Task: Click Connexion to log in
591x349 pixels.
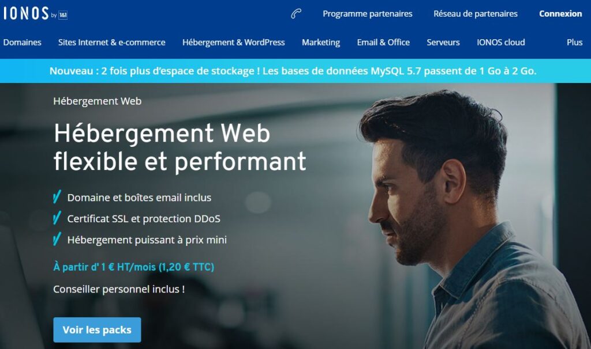Action: [560, 14]
